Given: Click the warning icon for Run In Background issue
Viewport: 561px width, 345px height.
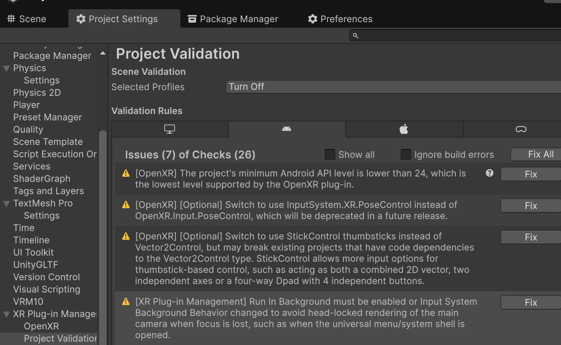Looking at the screenshot, I should coord(126,302).
